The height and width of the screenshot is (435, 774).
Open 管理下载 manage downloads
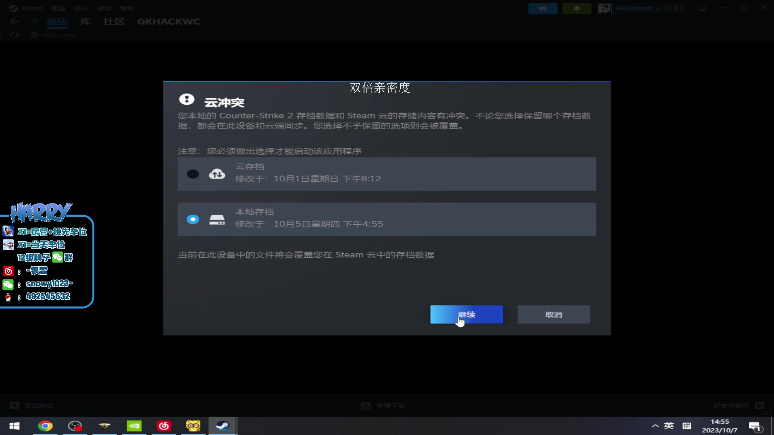click(391, 406)
